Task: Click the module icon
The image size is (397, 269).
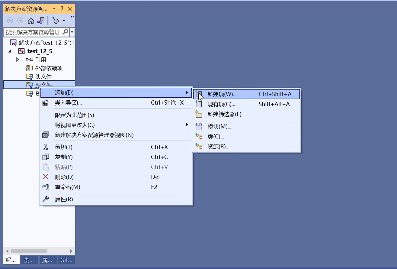Action: click(x=198, y=126)
